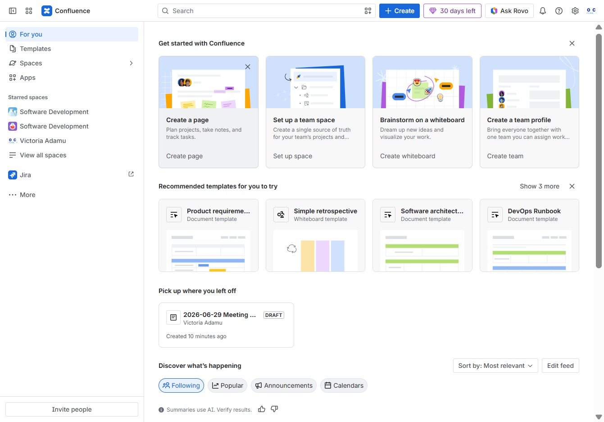Screen dimensions: 604x422
Task: Click the View all spaces list icon
Action: pos(13,155)
